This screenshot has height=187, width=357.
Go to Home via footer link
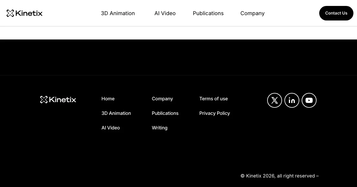108,99
